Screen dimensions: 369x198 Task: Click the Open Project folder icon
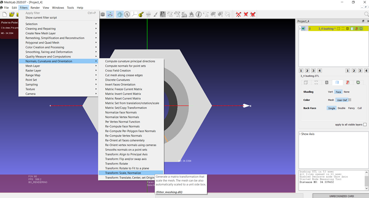pyautogui.click(x=12, y=15)
